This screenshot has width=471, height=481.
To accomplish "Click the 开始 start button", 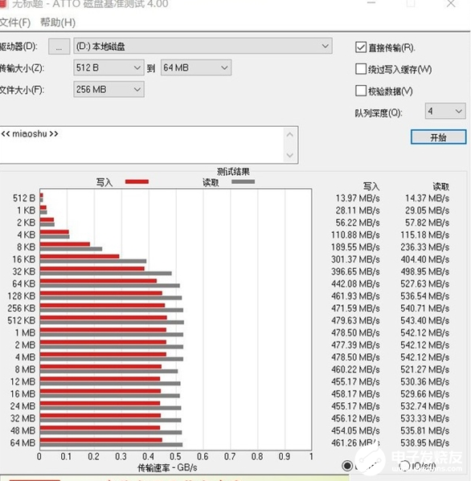I will (439, 137).
